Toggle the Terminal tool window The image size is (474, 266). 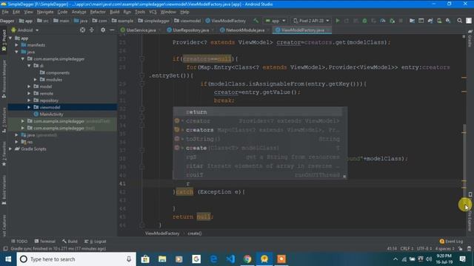(44, 242)
